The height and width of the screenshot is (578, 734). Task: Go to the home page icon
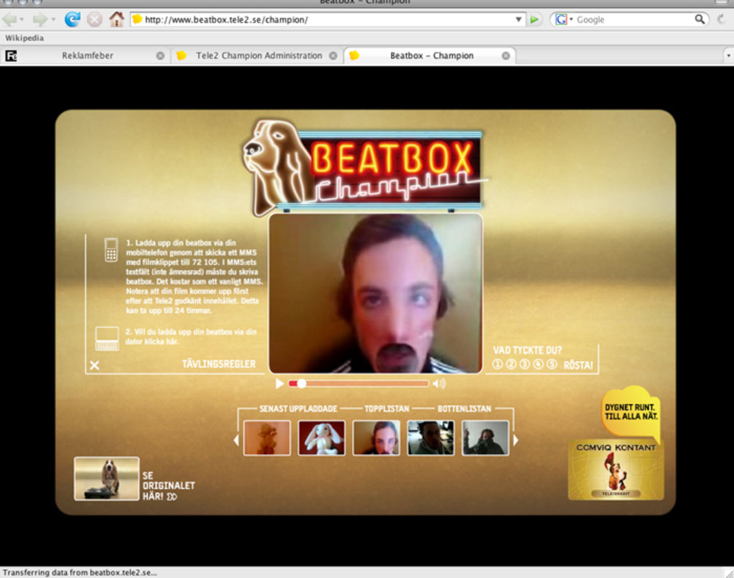pos(117,19)
